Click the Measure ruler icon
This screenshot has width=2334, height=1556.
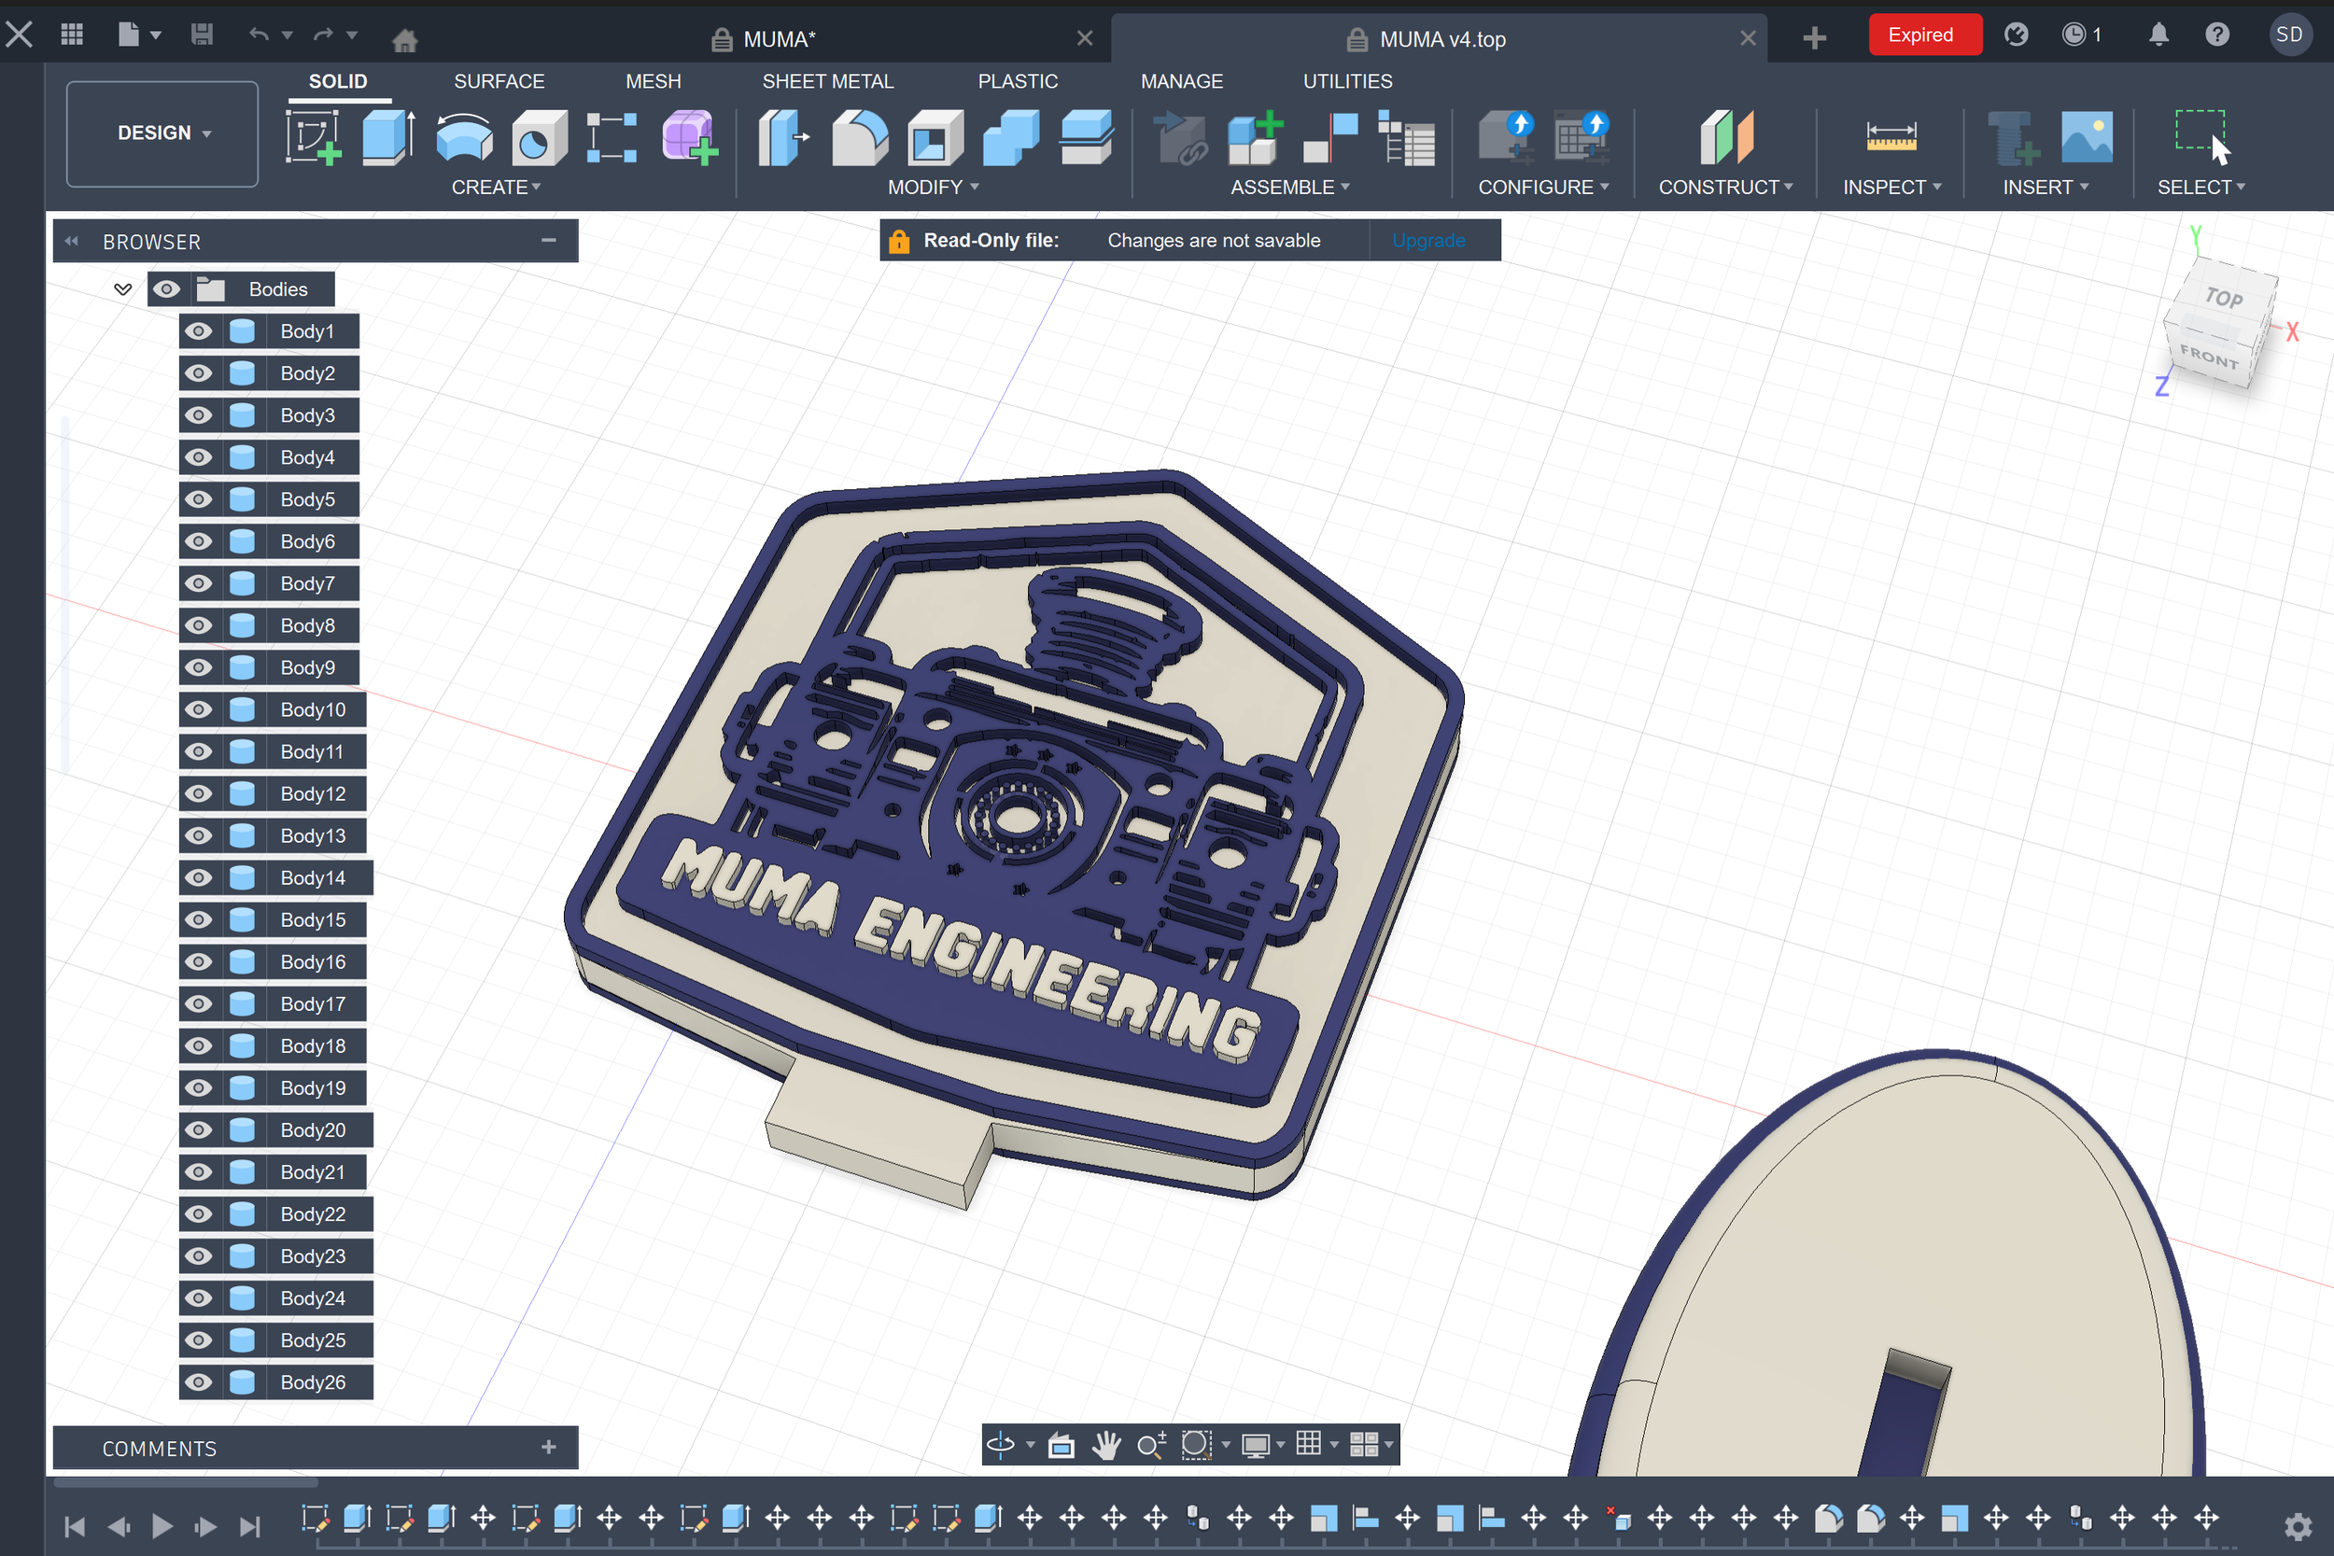[x=1891, y=137]
